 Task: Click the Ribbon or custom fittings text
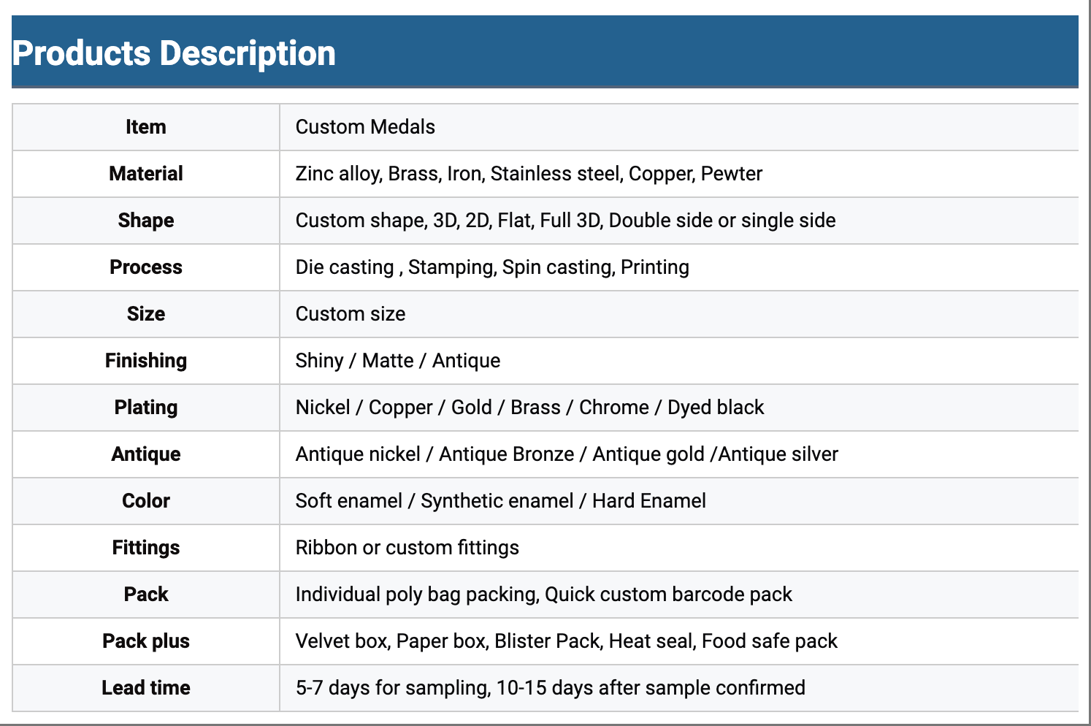407,548
